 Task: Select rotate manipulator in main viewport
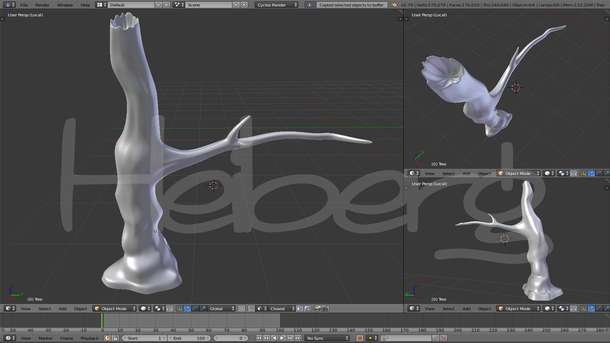pos(195,309)
